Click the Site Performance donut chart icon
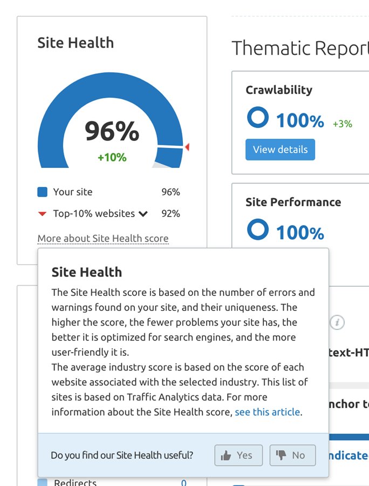Viewport: 369px width, 486px height. tap(257, 230)
